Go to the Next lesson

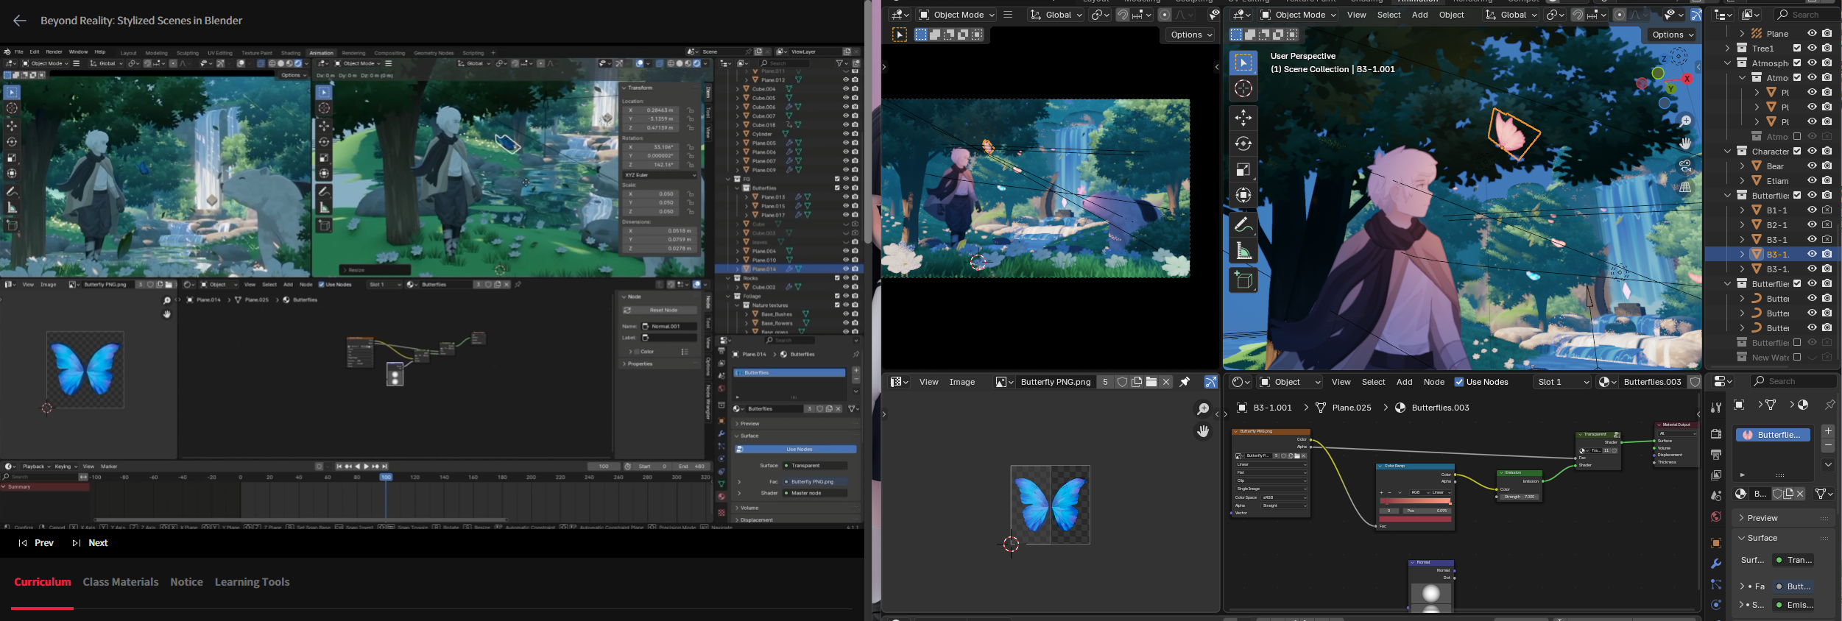coord(90,543)
